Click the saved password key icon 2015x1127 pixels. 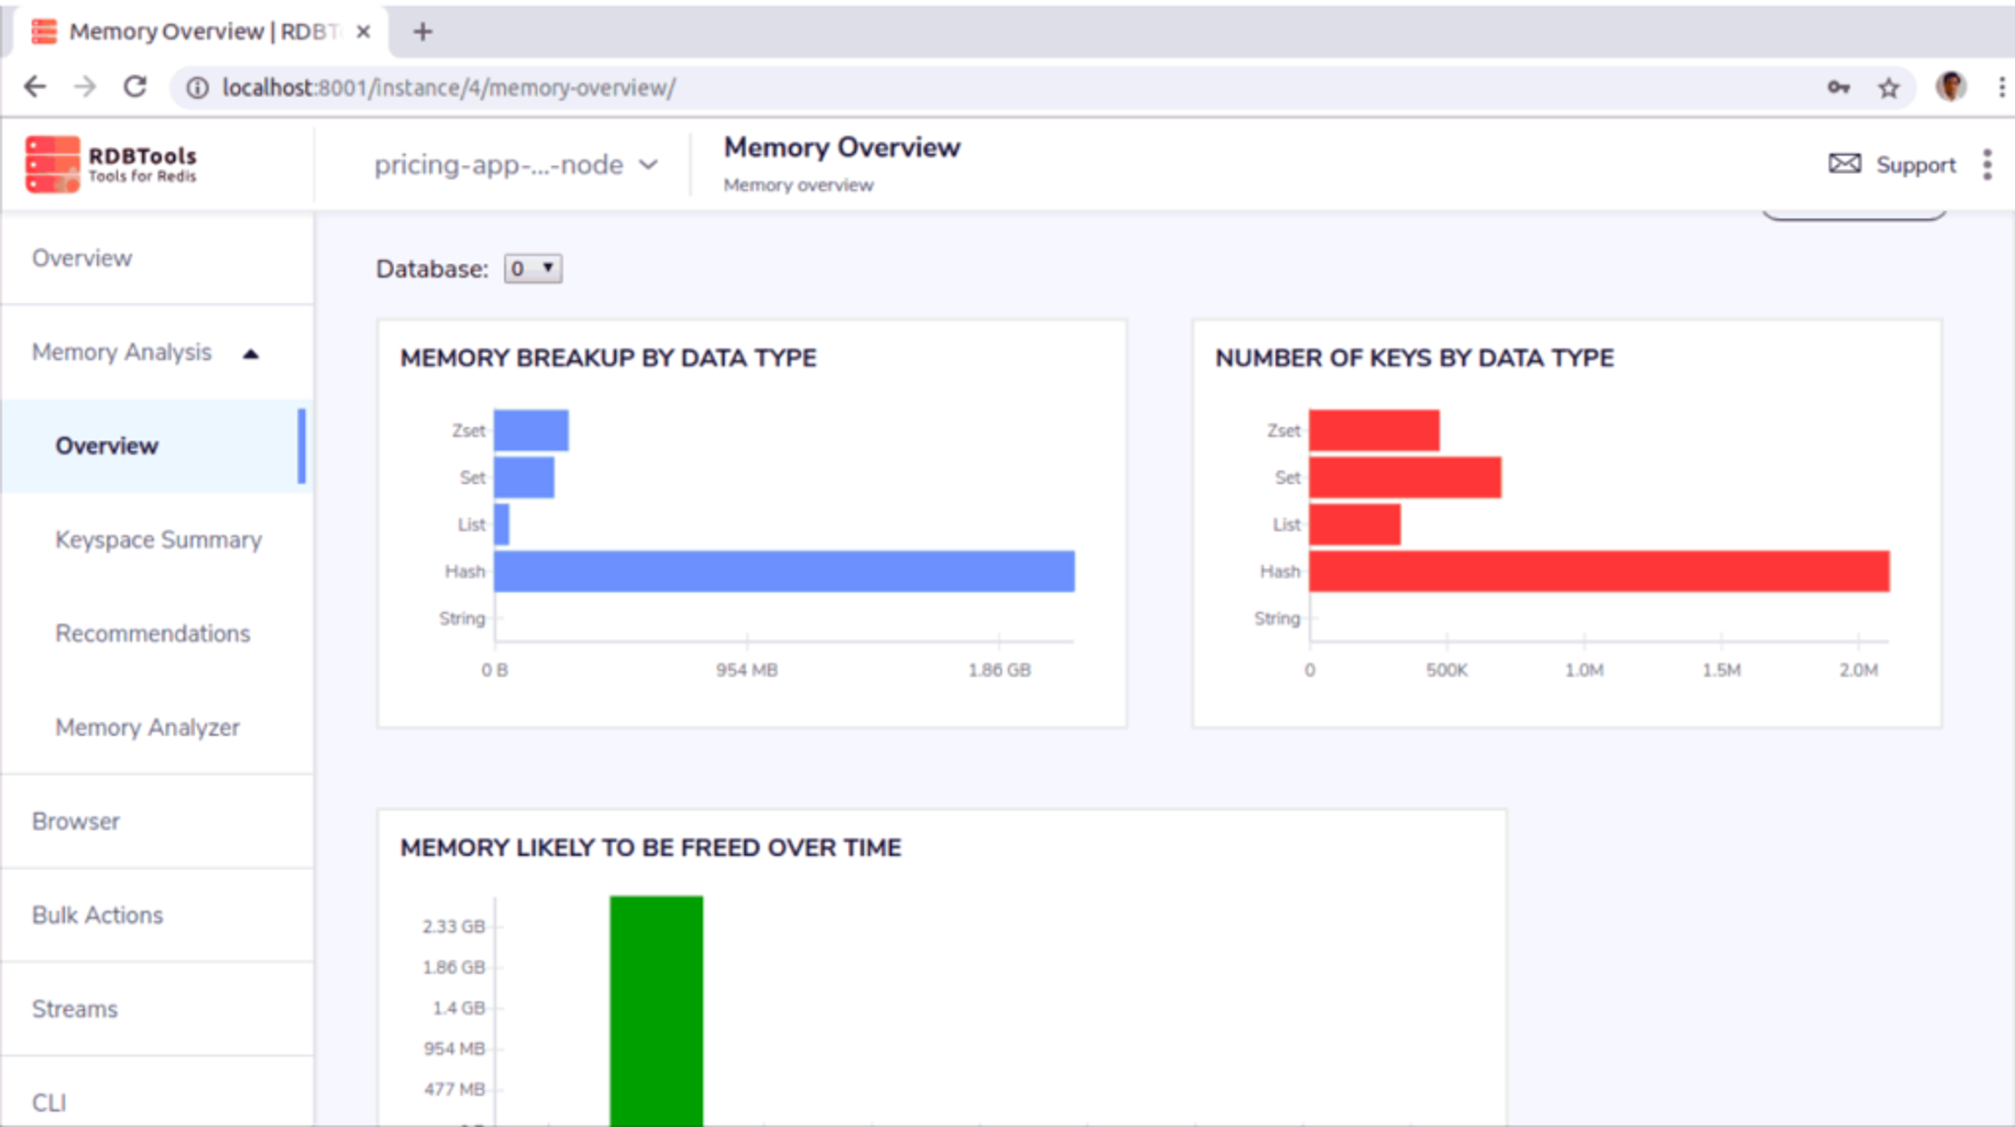[1838, 88]
